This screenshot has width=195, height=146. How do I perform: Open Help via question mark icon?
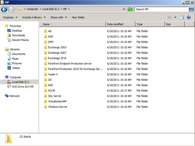pos(189,17)
